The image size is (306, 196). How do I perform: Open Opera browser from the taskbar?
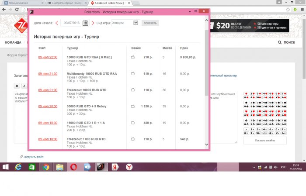(73, 167)
